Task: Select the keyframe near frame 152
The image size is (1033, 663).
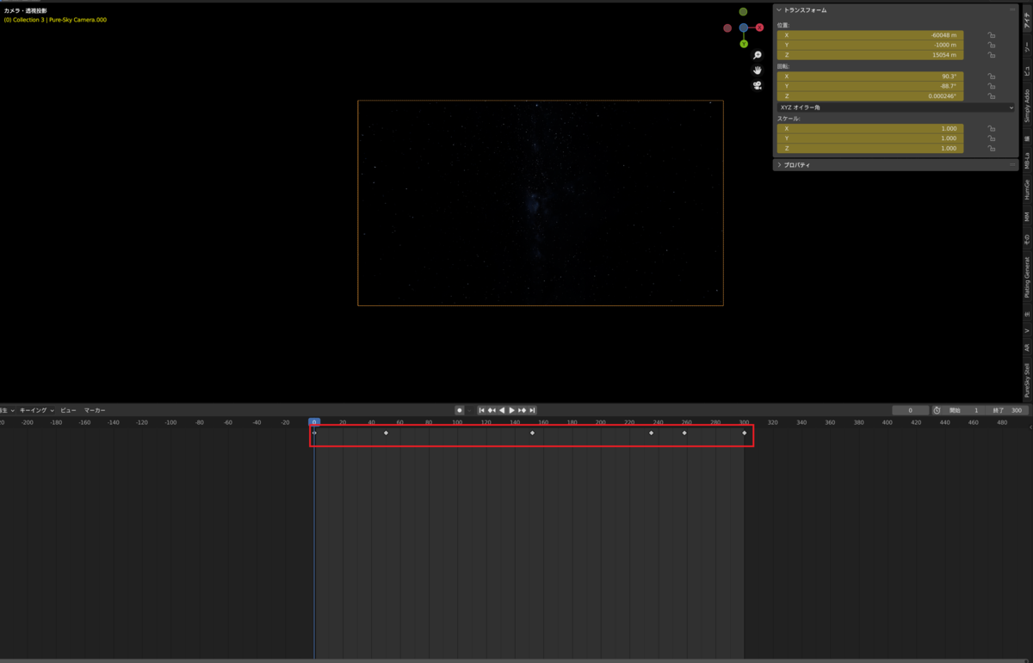Action: coord(532,433)
